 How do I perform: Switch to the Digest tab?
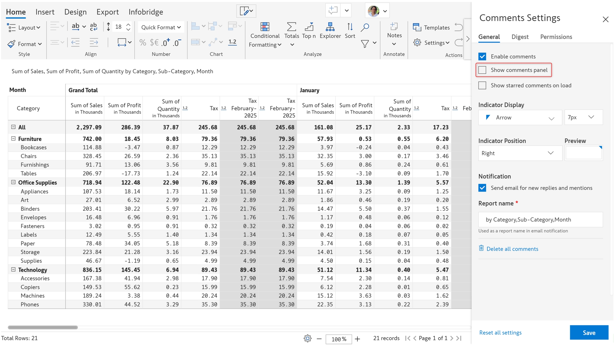click(x=520, y=37)
